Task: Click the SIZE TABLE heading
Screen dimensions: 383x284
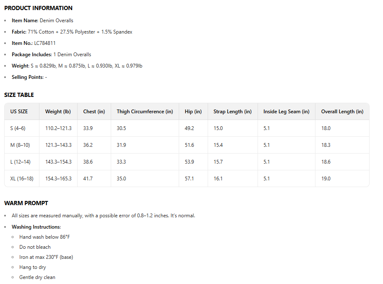Action: [19, 95]
